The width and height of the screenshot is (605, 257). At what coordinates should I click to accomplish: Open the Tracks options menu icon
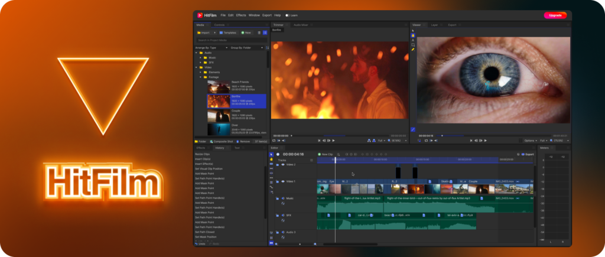(x=312, y=160)
